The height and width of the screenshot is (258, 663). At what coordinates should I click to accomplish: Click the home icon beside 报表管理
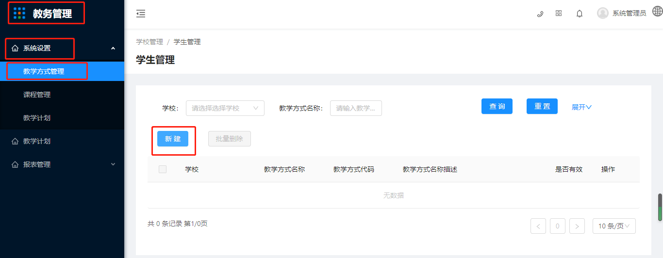pos(15,164)
